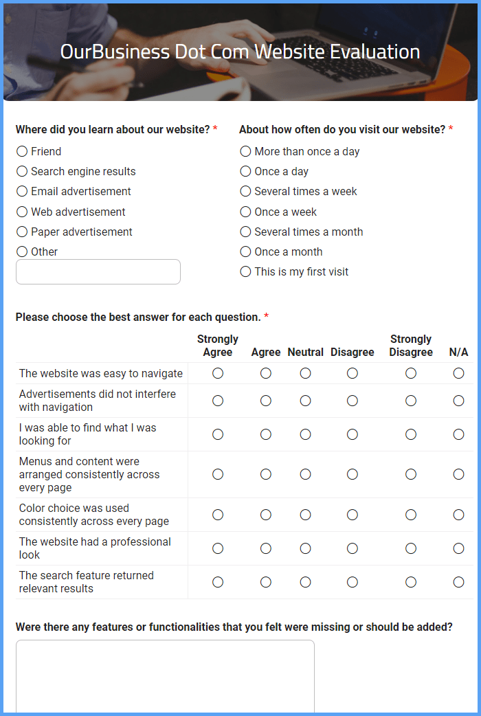This screenshot has width=481, height=716.
Task: Choose "Once a month" option
Action: pos(245,252)
